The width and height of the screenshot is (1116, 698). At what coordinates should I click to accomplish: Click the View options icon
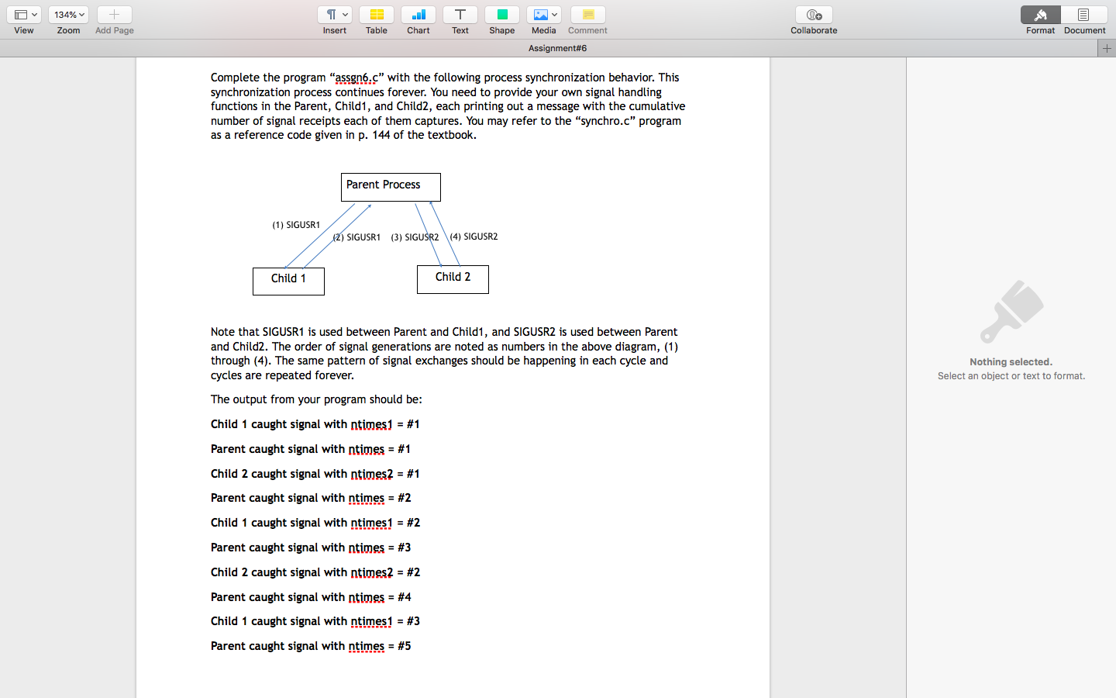click(20, 14)
